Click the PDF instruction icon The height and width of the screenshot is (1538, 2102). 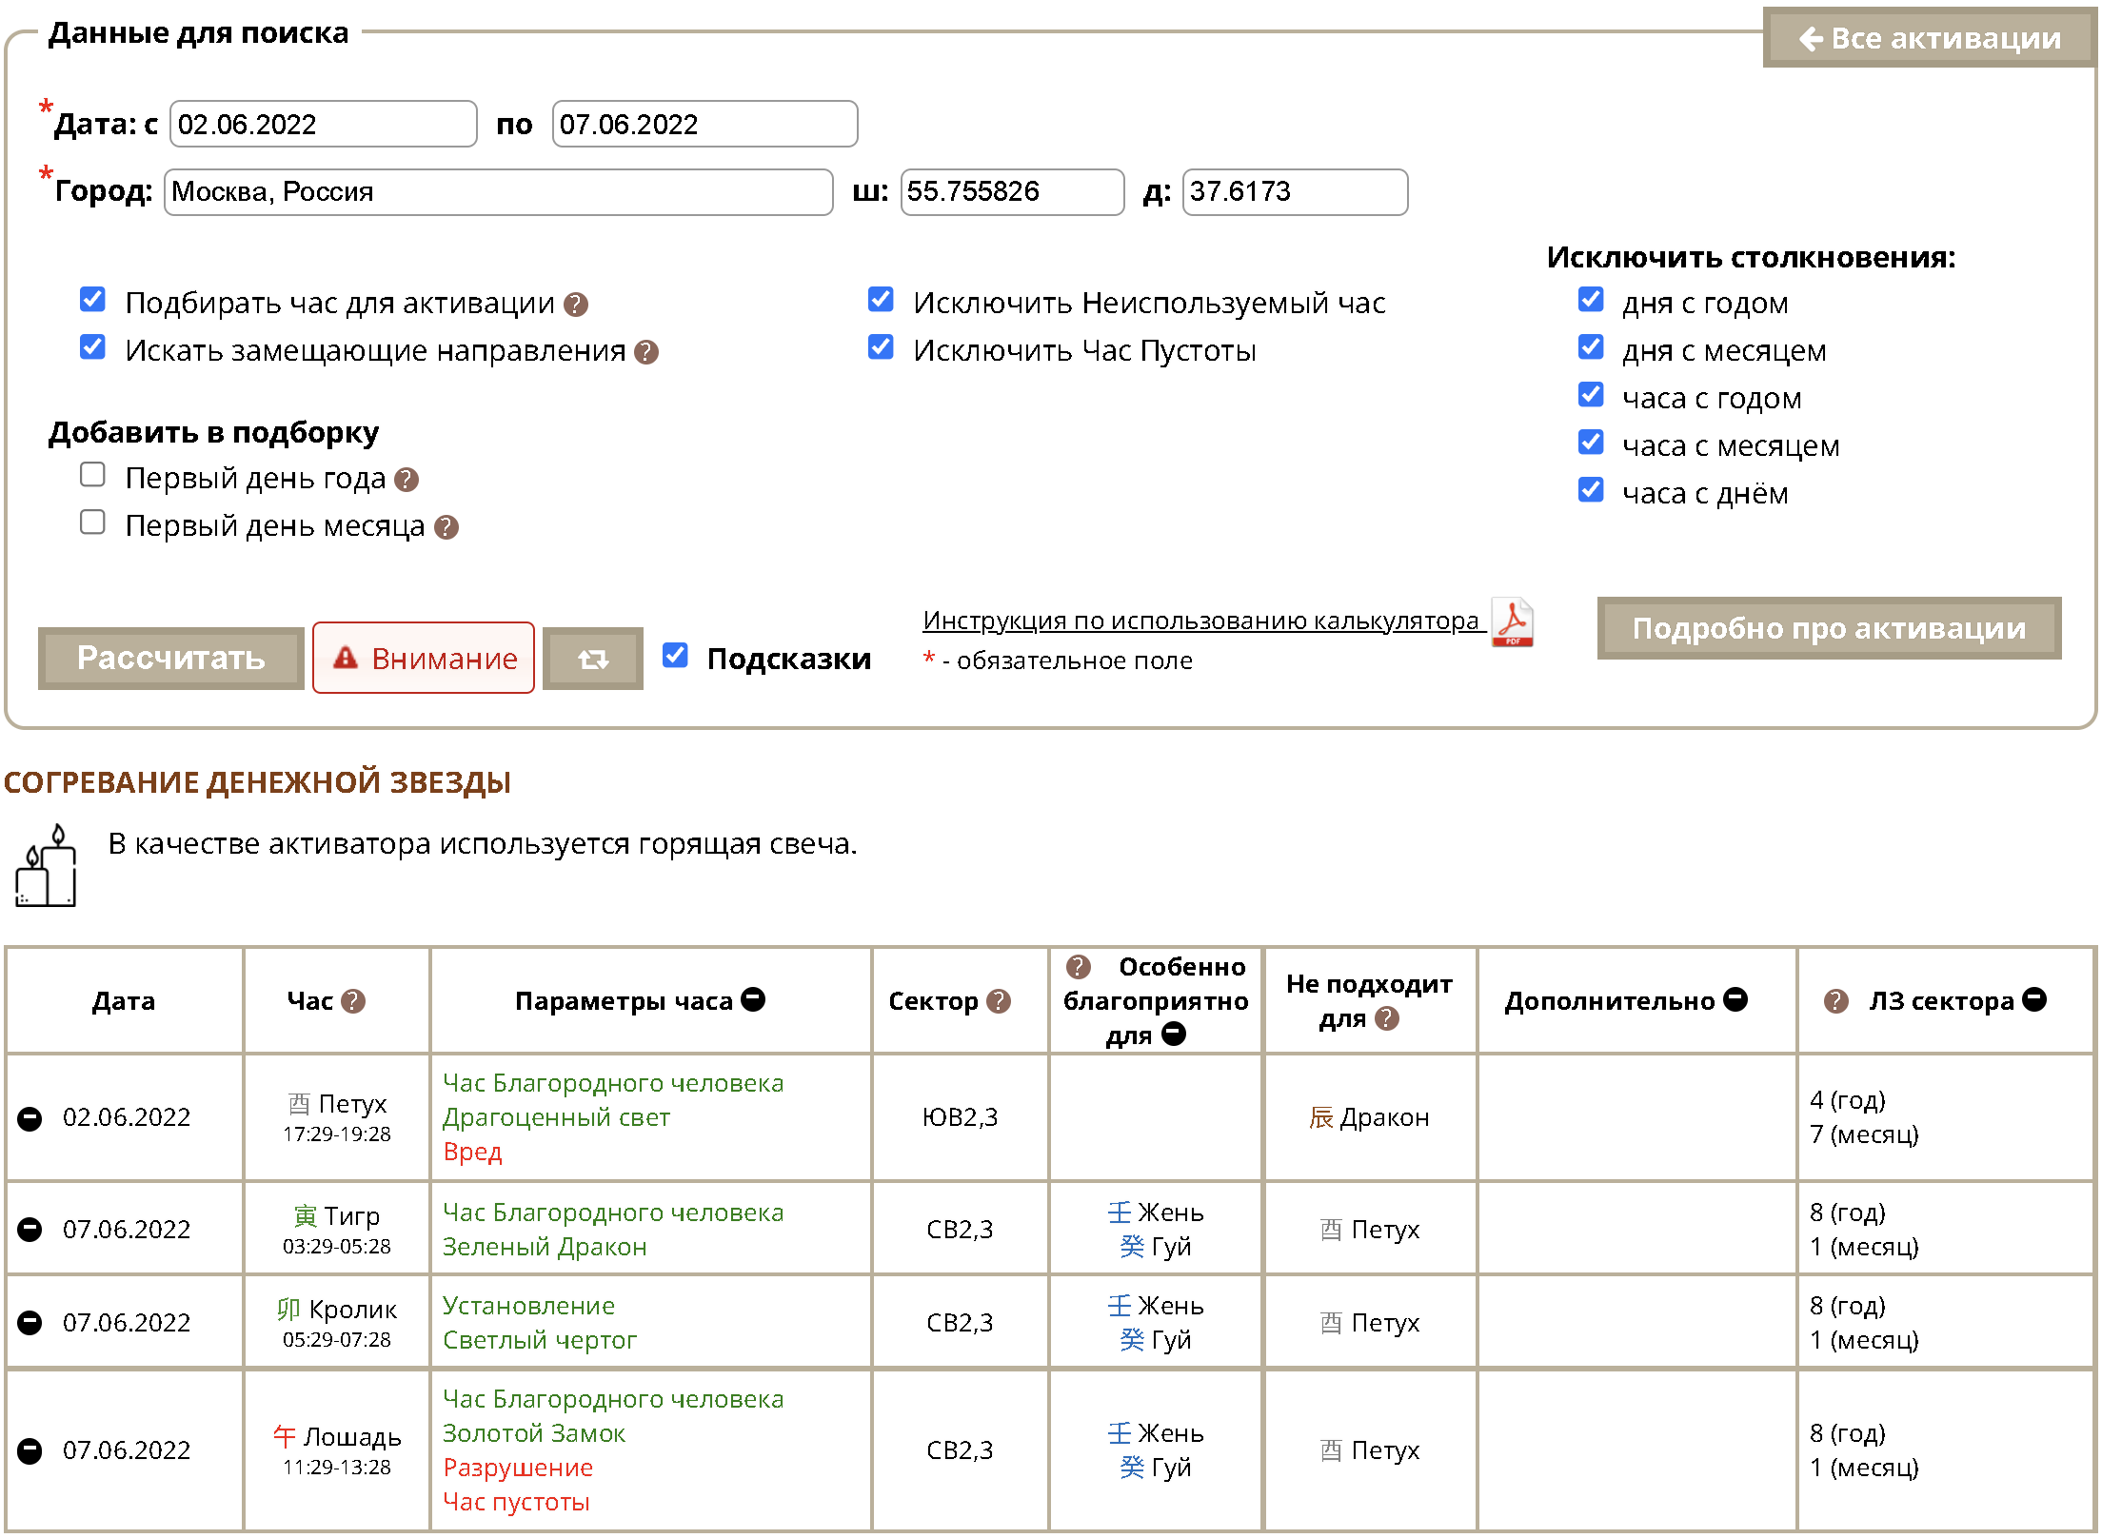pos(1513,621)
